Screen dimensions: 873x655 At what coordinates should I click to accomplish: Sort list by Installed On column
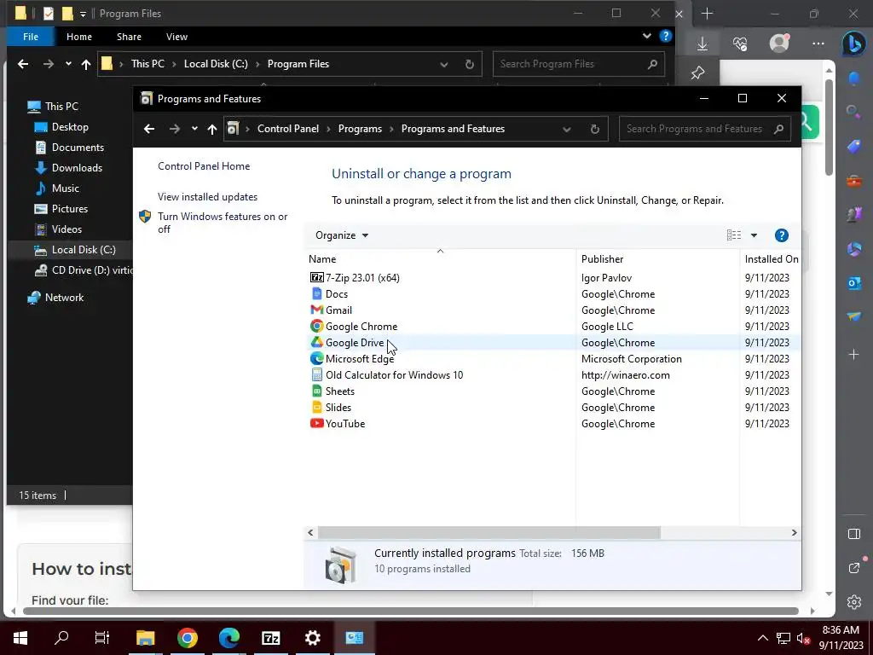click(771, 259)
